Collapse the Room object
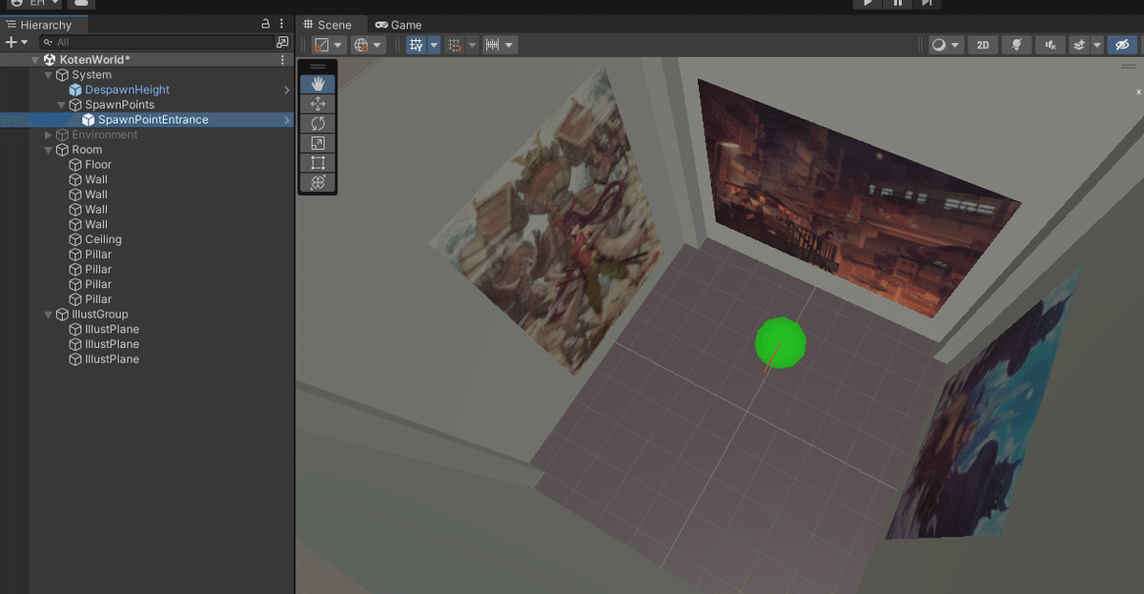 [x=49, y=150]
